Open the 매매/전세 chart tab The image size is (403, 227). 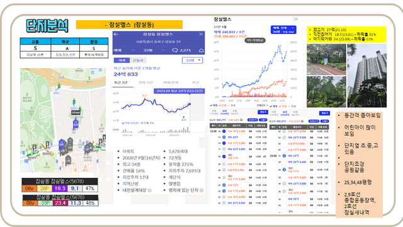(171, 83)
